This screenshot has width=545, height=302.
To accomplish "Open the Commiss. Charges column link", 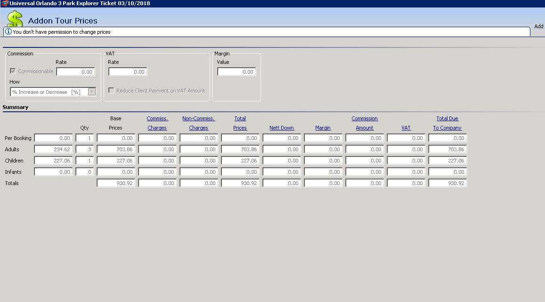I will click(x=157, y=123).
